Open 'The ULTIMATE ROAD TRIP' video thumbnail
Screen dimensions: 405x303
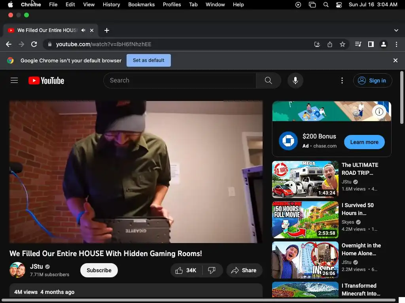coord(305,180)
